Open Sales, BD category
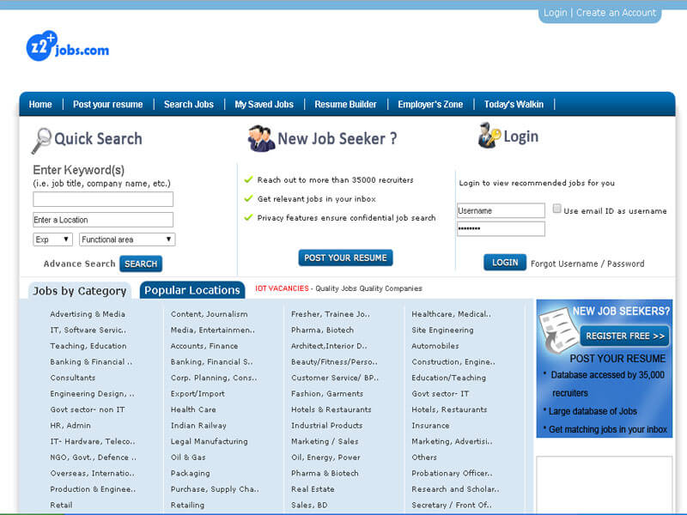 click(x=309, y=505)
